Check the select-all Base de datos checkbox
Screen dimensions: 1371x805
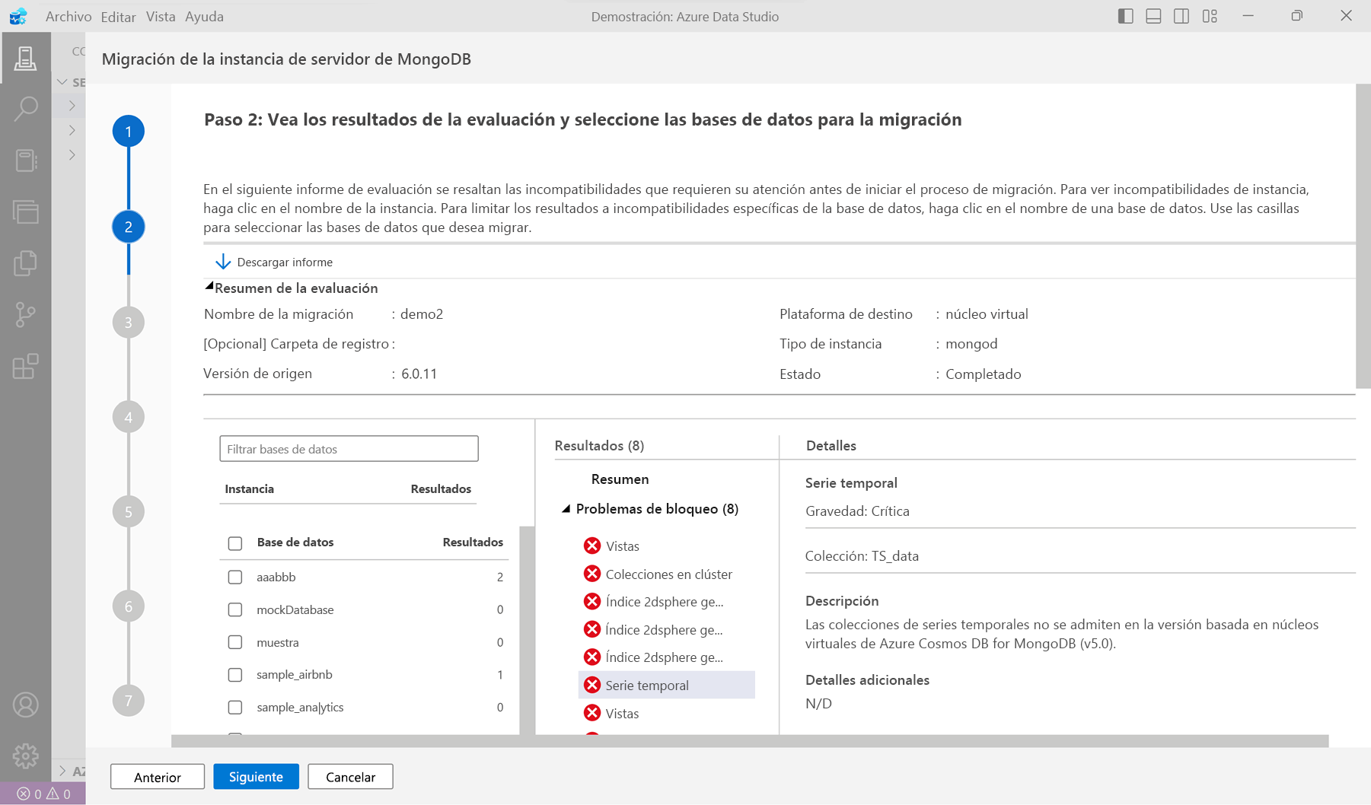coord(234,542)
